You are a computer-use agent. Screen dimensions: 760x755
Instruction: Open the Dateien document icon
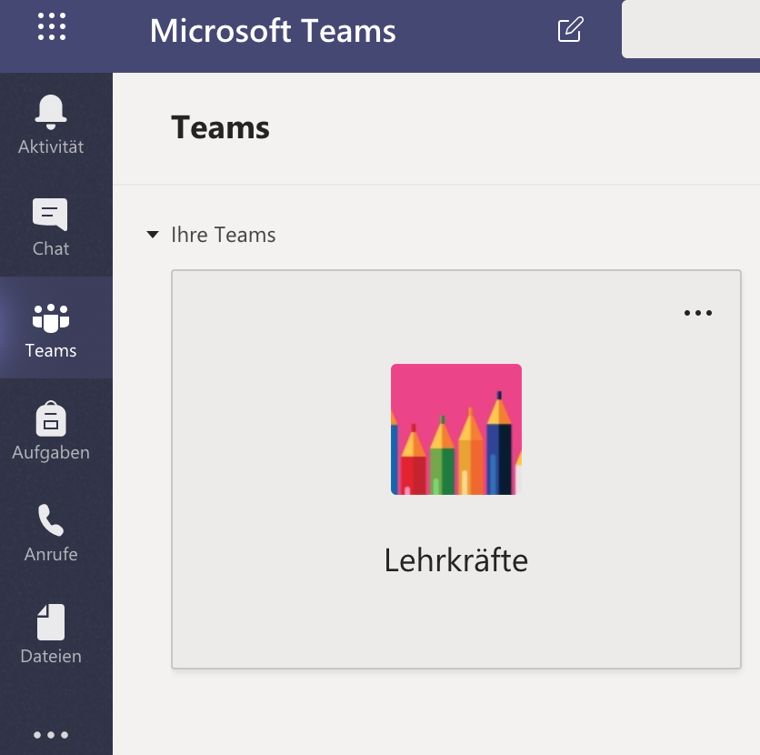pyautogui.click(x=51, y=622)
